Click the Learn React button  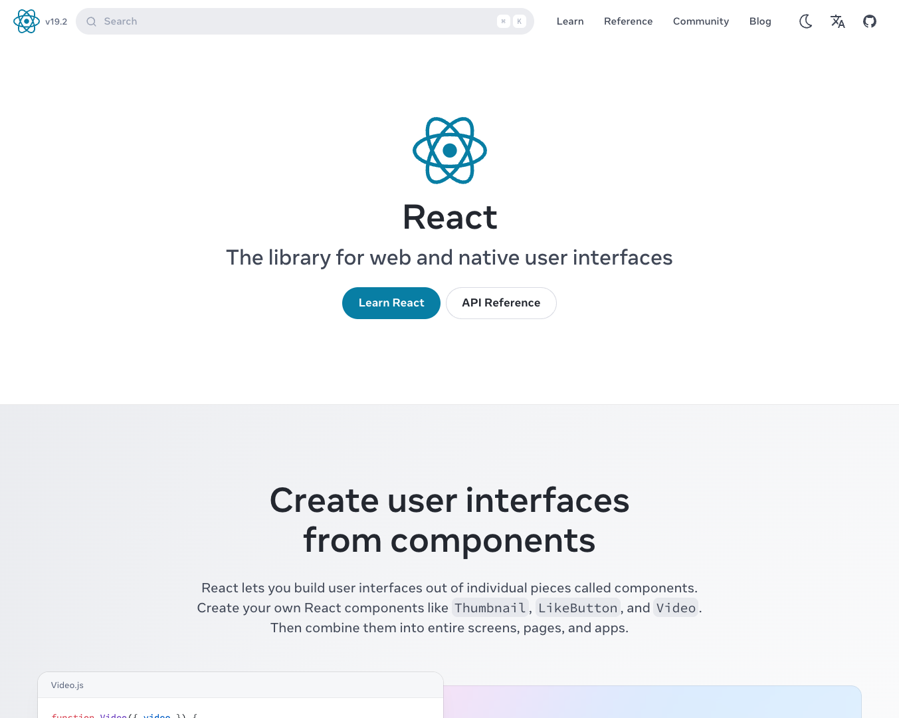pos(391,302)
